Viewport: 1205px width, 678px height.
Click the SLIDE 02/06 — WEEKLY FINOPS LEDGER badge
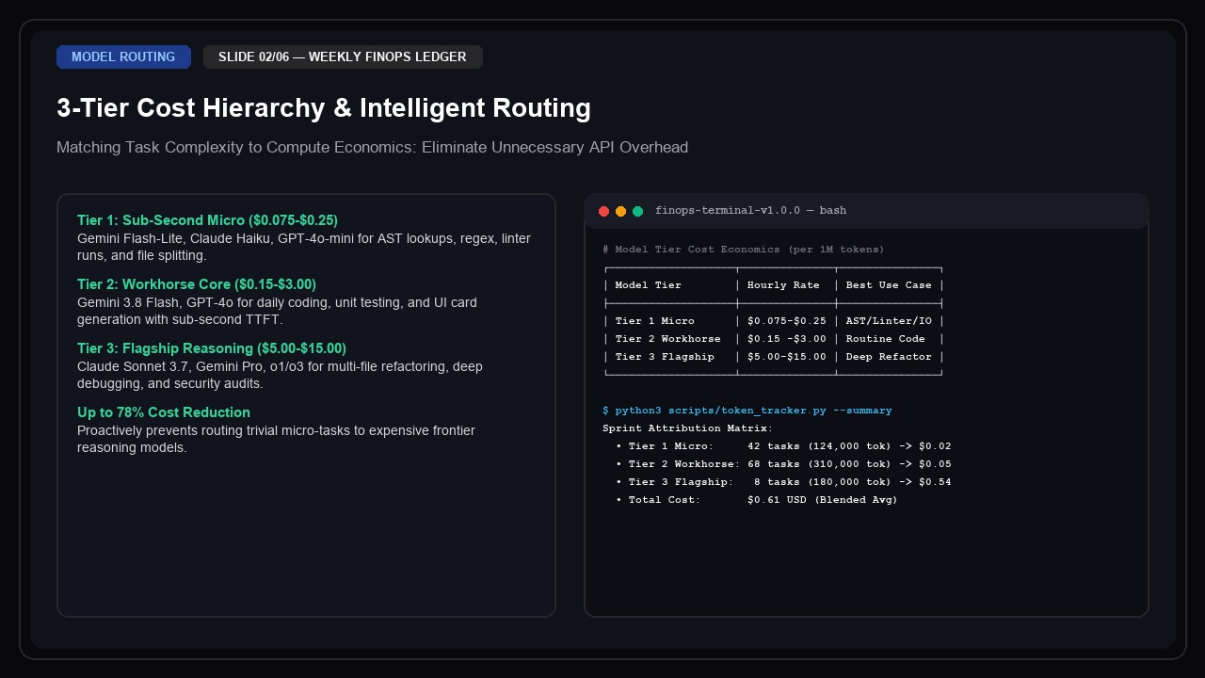tap(343, 56)
